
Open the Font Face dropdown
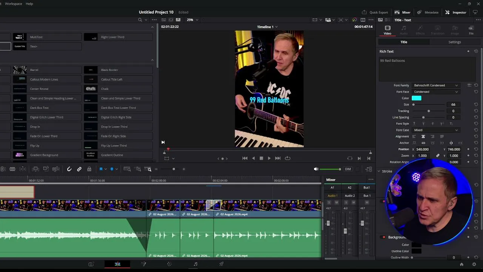point(436,92)
